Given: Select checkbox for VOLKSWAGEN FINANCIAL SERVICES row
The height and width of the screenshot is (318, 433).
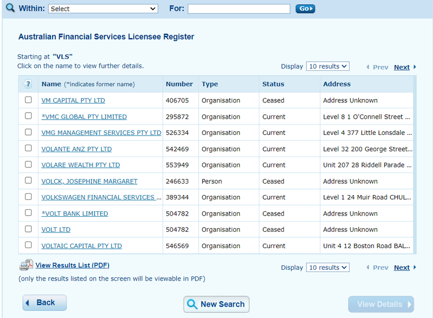Looking at the screenshot, I should pos(28,197).
